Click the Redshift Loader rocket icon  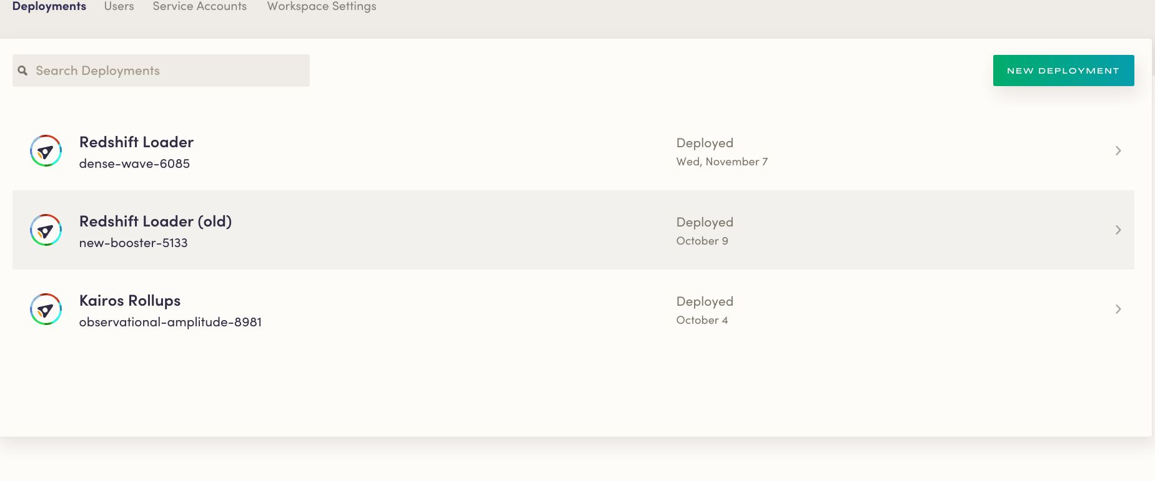(46, 151)
